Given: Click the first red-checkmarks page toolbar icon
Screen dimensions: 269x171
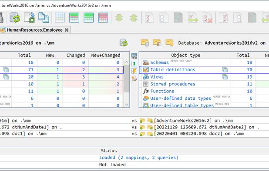Looking at the screenshot, I should [x=149, y=17].
